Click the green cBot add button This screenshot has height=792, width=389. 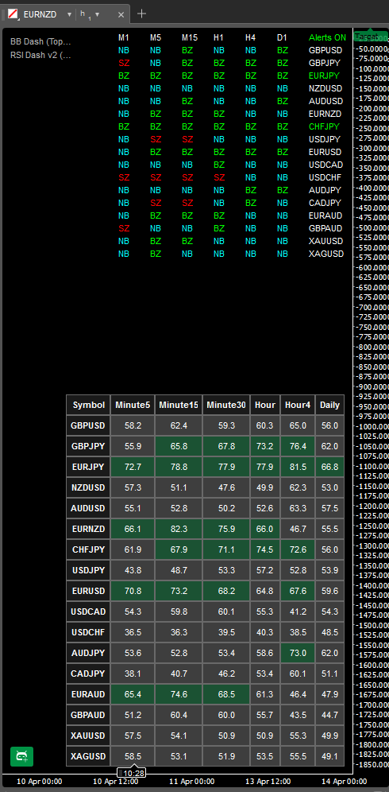pos(21,756)
